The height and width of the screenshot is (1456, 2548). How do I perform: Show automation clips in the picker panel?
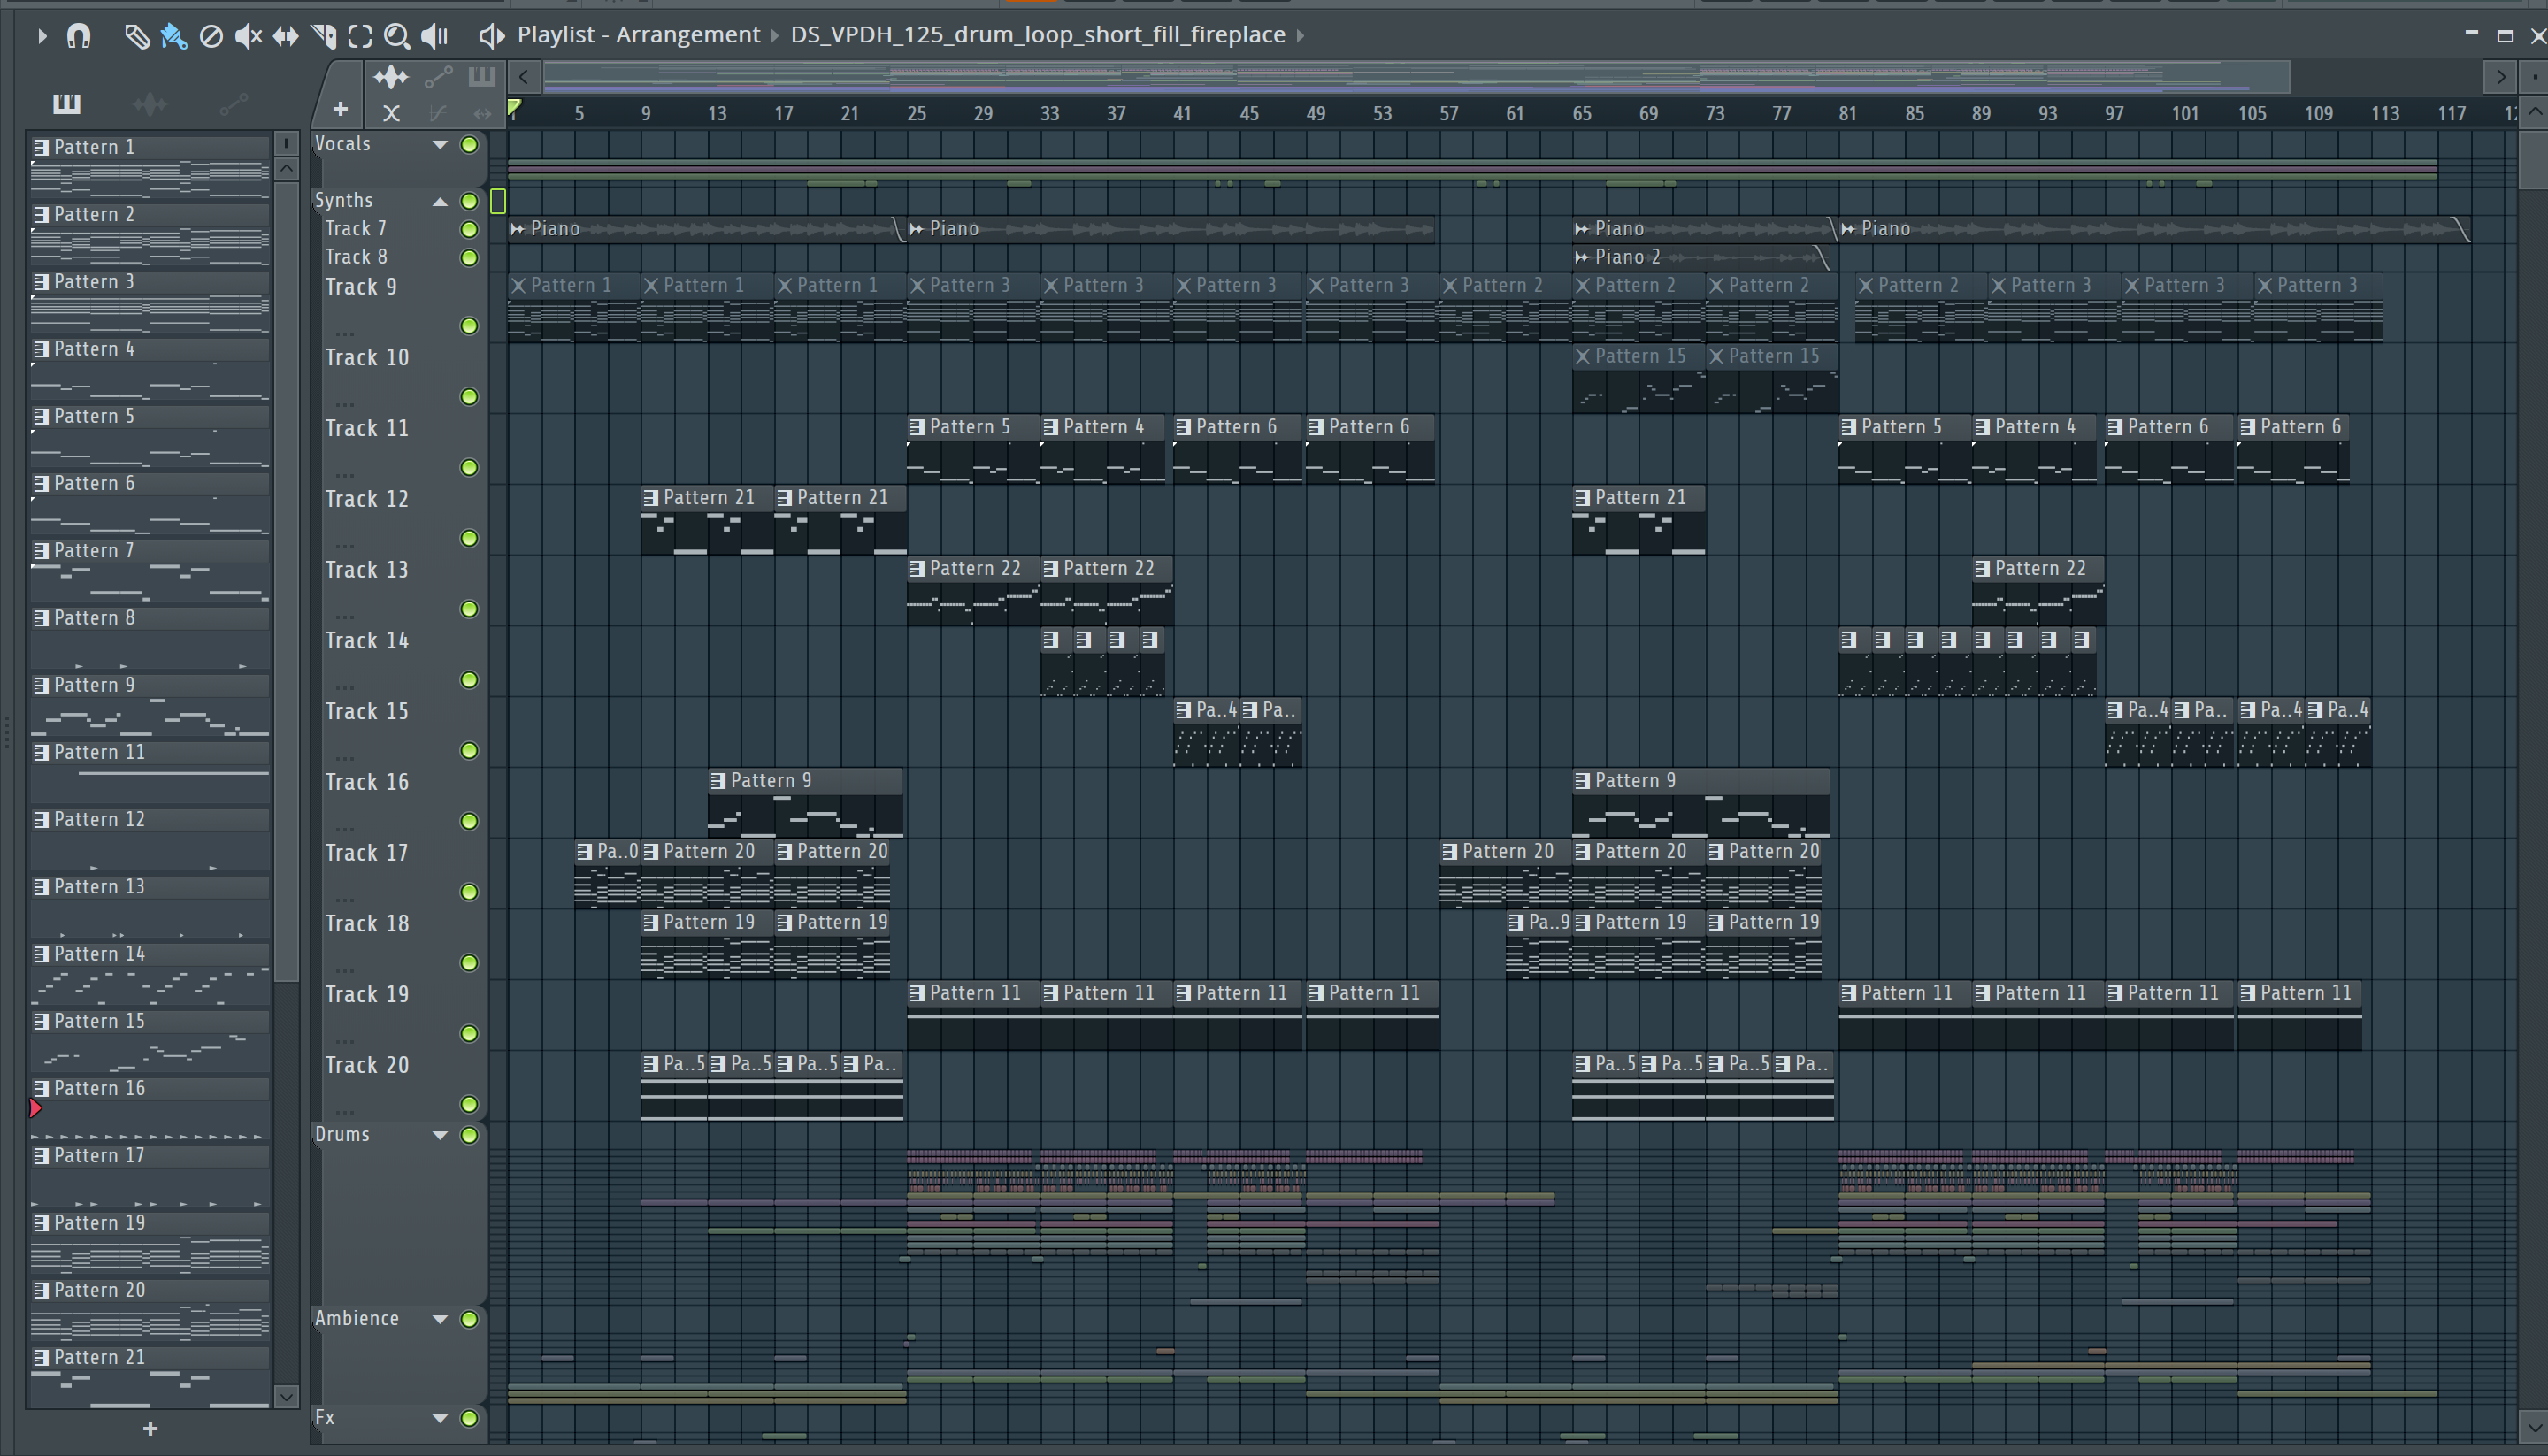[x=233, y=103]
